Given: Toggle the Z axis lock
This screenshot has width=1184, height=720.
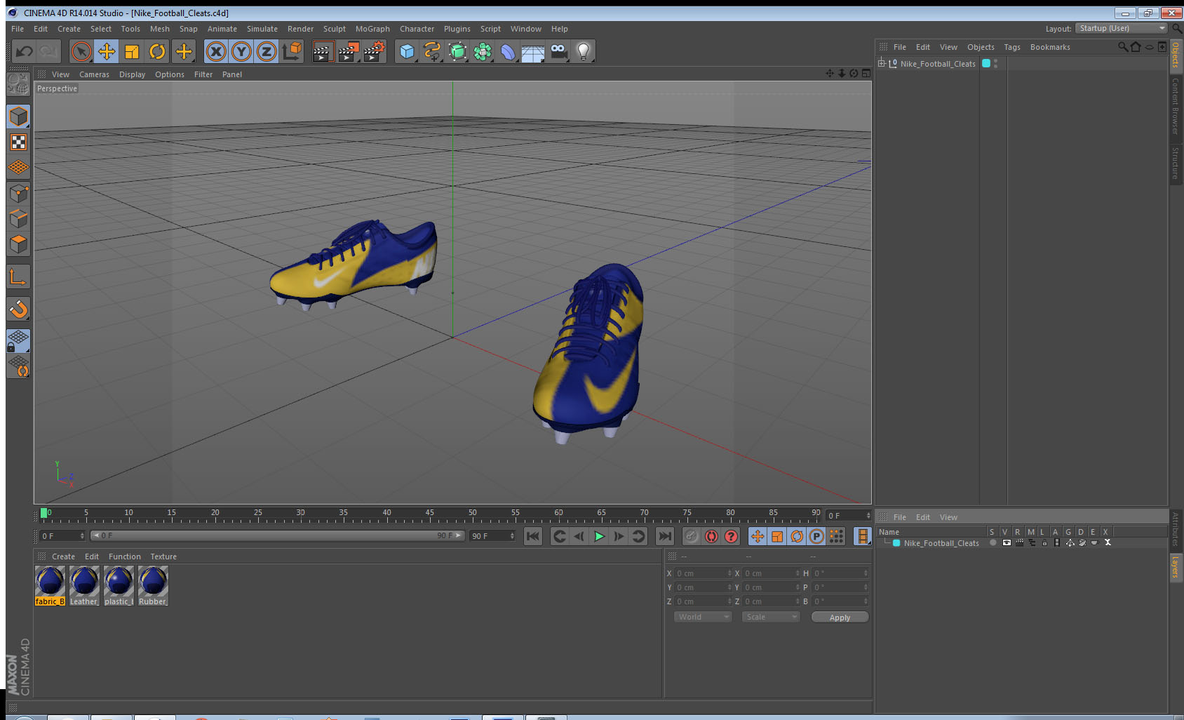Looking at the screenshot, I should [x=267, y=51].
